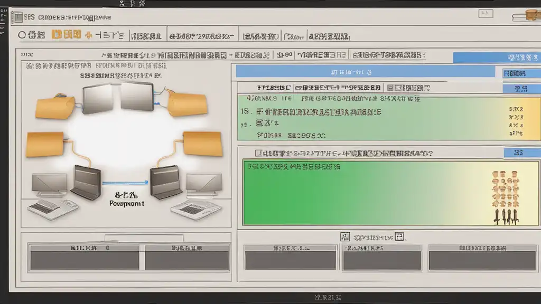The height and width of the screenshot is (304, 541).
Task: Click the icons on the dark left edge strip
Action: pos(3,21)
